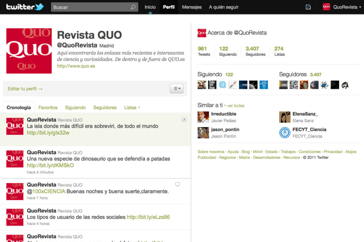Image resolution: width=364 pixels, height=242 pixels.
Task: Open jason_pontin profile
Action: pyautogui.click(x=225, y=130)
